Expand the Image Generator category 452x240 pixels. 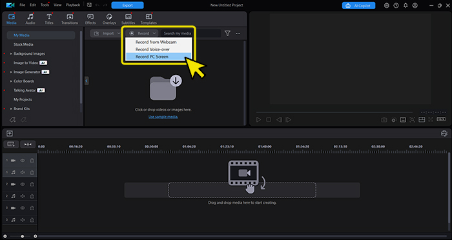point(11,72)
